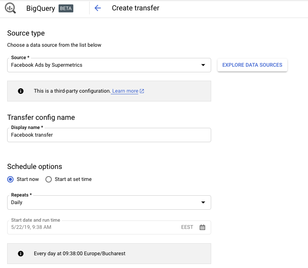Click 'Every day at 09:38:00 Europe/Bucharest' text
This screenshot has height=268, width=308.
tap(80, 254)
